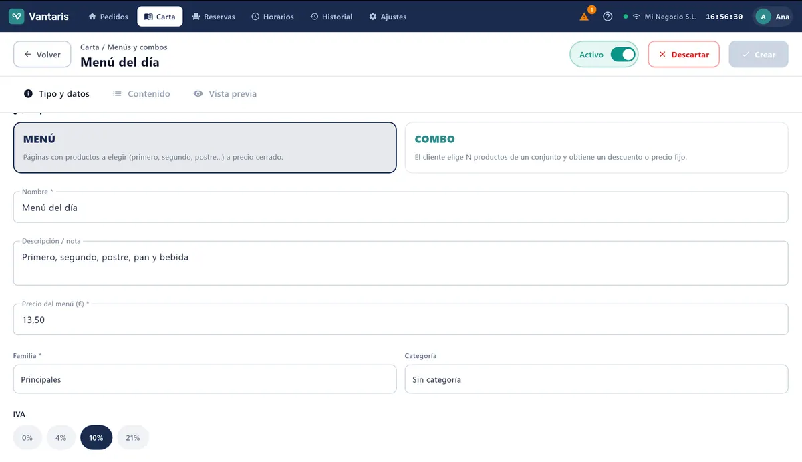Image resolution: width=802 pixels, height=462 pixels.
Task: Click the Descripción / nota text area
Action: click(x=401, y=264)
